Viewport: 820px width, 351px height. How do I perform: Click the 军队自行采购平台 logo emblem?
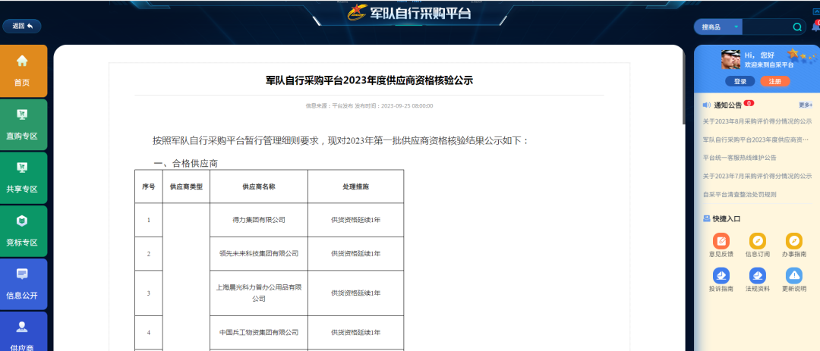(357, 12)
